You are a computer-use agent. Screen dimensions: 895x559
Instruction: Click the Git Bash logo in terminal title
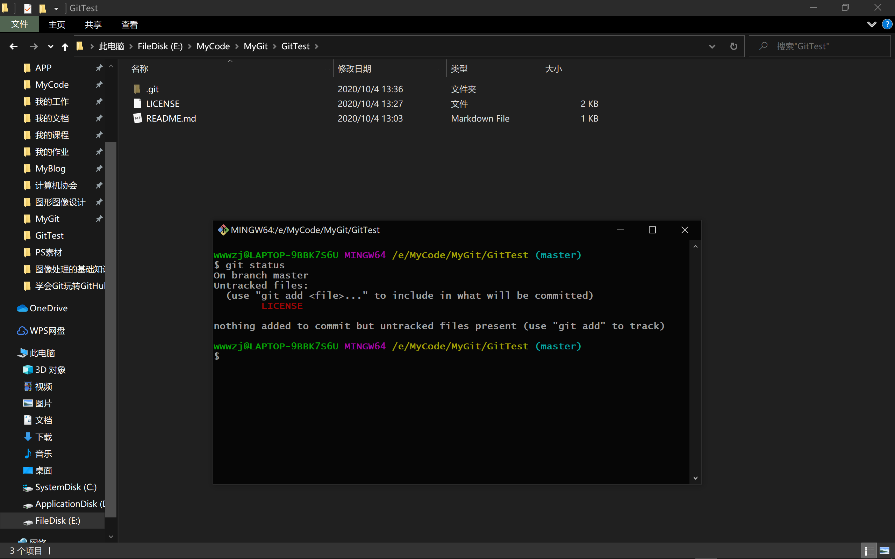pyautogui.click(x=223, y=230)
